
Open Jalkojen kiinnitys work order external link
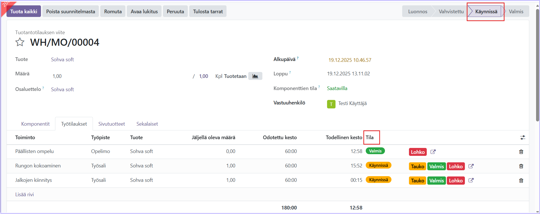coord(471,180)
